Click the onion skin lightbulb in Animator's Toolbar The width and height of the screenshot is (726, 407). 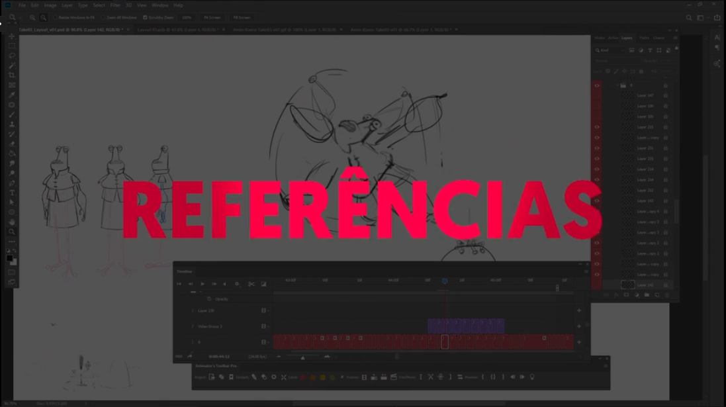(531, 377)
